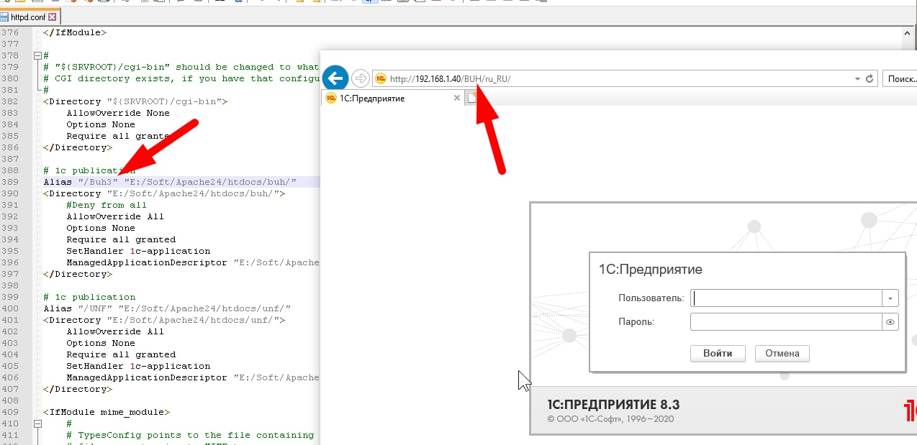Image resolution: width=917 pixels, height=445 pixels.
Task: Click the "1С:ПРЕДПРИЯТИЕ 8.3" splash title
Action: [x=613, y=403]
